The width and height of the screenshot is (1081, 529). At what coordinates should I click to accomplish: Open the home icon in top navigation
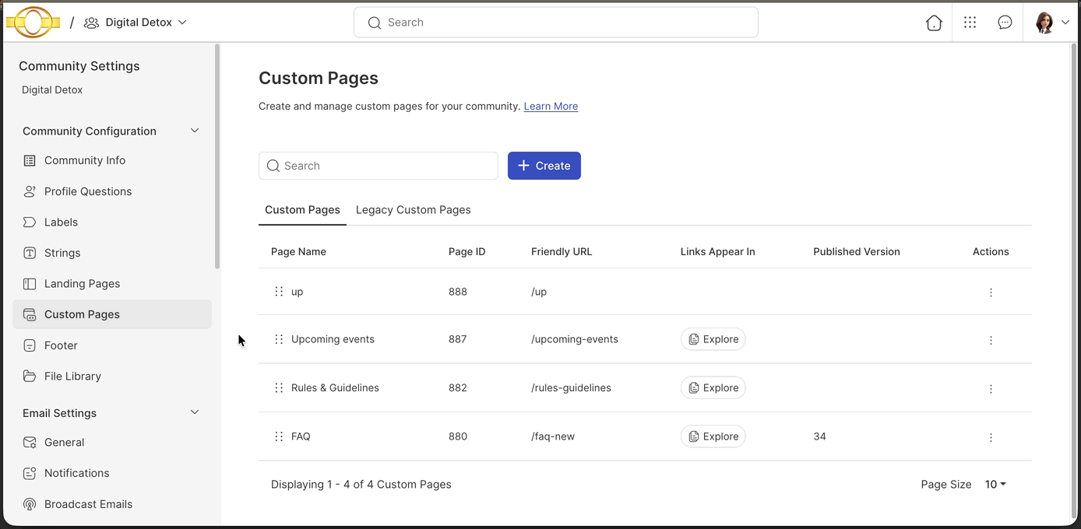(934, 23)
